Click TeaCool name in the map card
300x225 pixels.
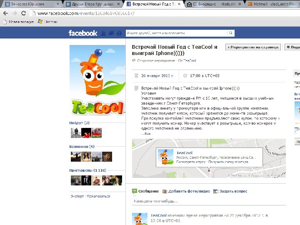tap(184, 152)
